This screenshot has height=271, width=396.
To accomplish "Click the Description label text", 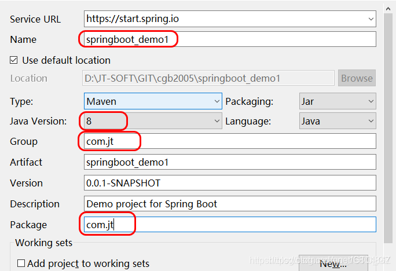I will 35,204.
